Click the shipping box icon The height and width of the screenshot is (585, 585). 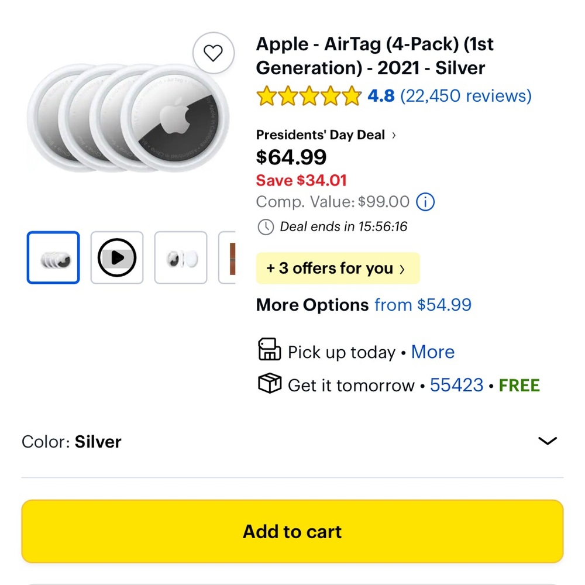pos(269,383)
